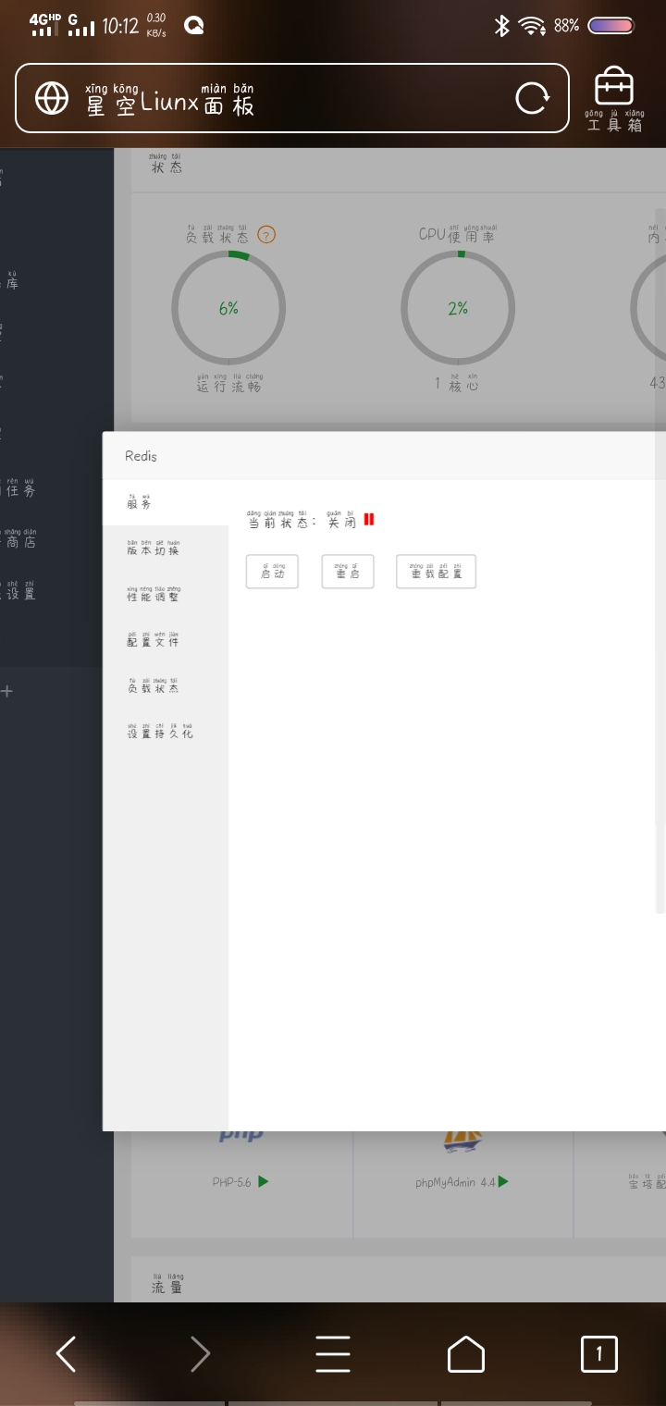Image resolution: width=666 pixels, height=1406 pixels.
Task: Click the CPU使用率 label
Action: 458,234
